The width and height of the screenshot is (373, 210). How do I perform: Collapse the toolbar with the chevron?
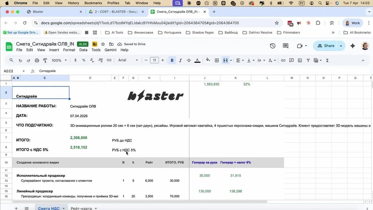pyautogui.click(x=363, y=60)
